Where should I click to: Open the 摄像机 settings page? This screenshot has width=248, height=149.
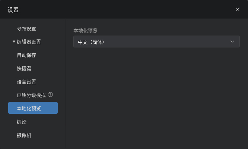(24, 135)
